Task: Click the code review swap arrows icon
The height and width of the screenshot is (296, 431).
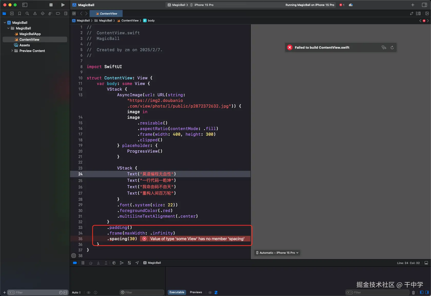Action: pos(412,14)
